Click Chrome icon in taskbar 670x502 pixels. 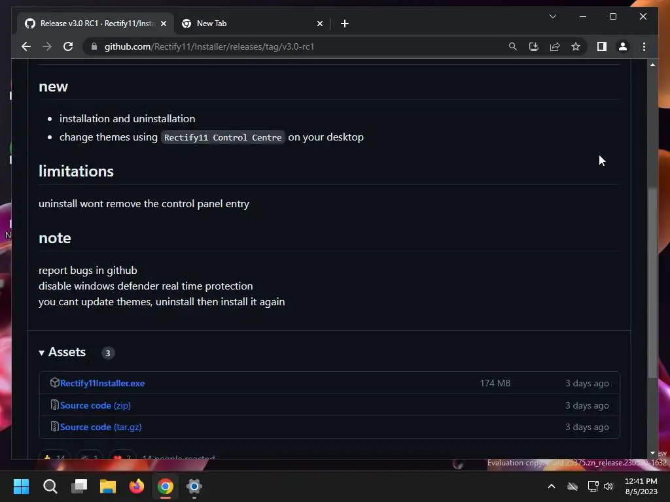click(x=166, y=486)
